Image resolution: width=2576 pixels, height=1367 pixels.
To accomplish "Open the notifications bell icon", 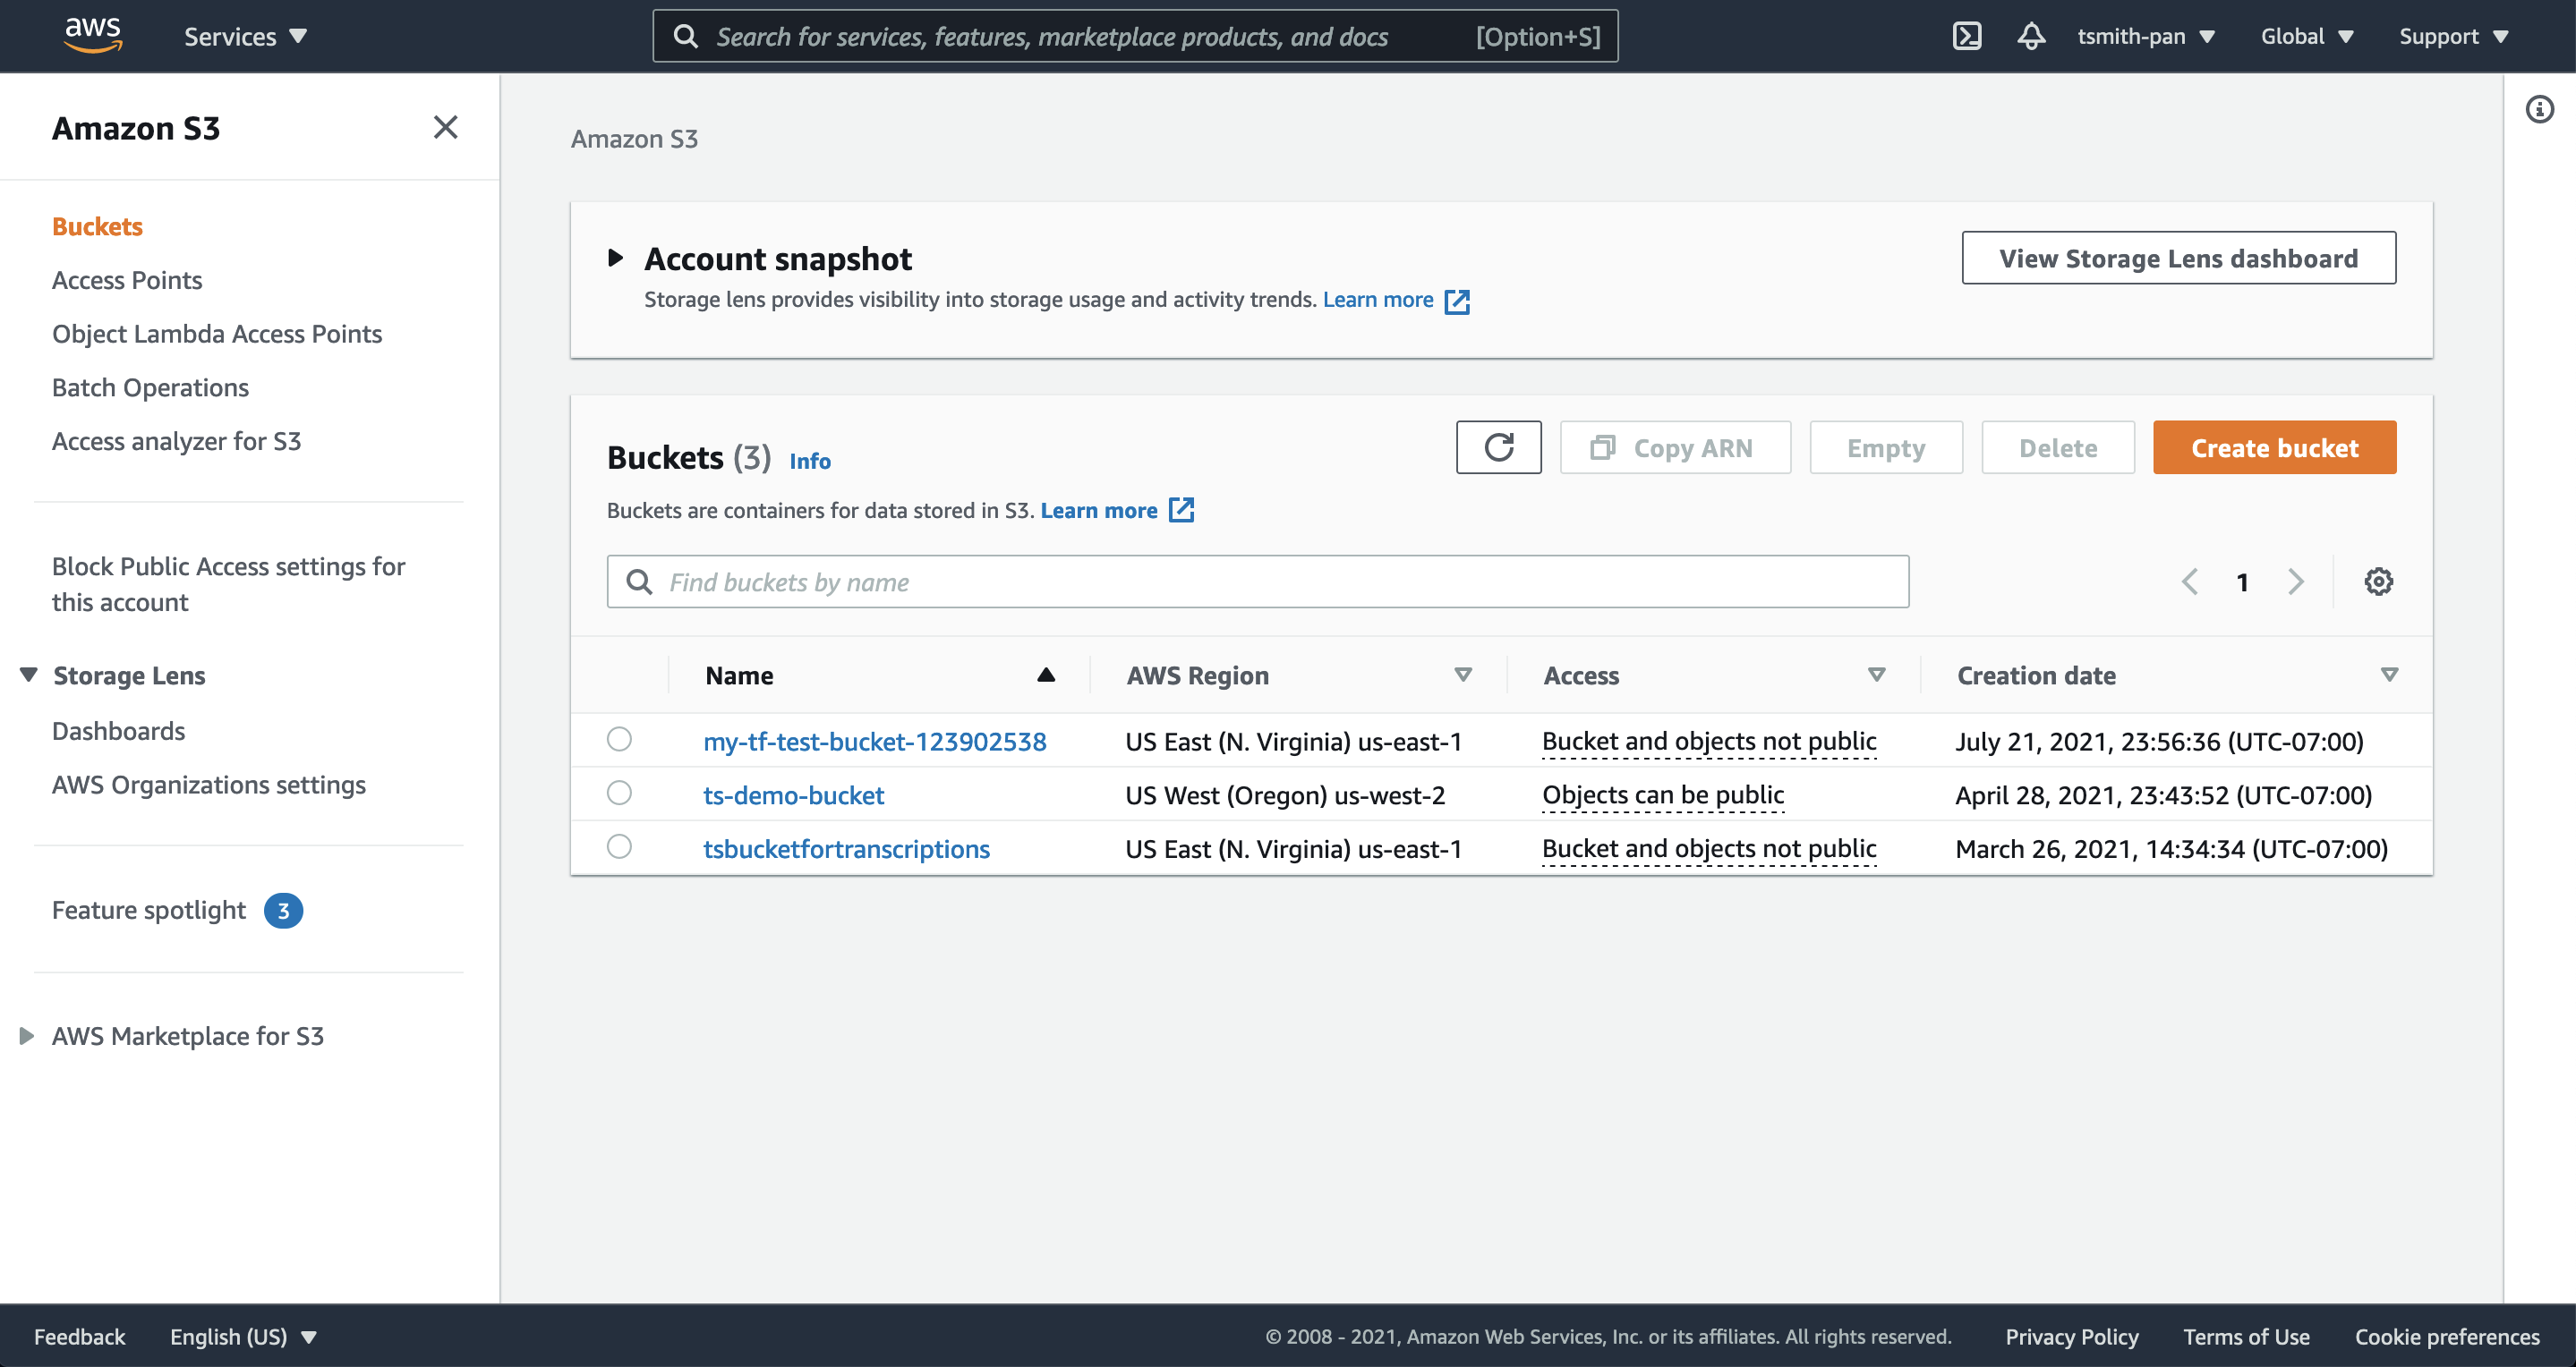I will [2030, 36].
